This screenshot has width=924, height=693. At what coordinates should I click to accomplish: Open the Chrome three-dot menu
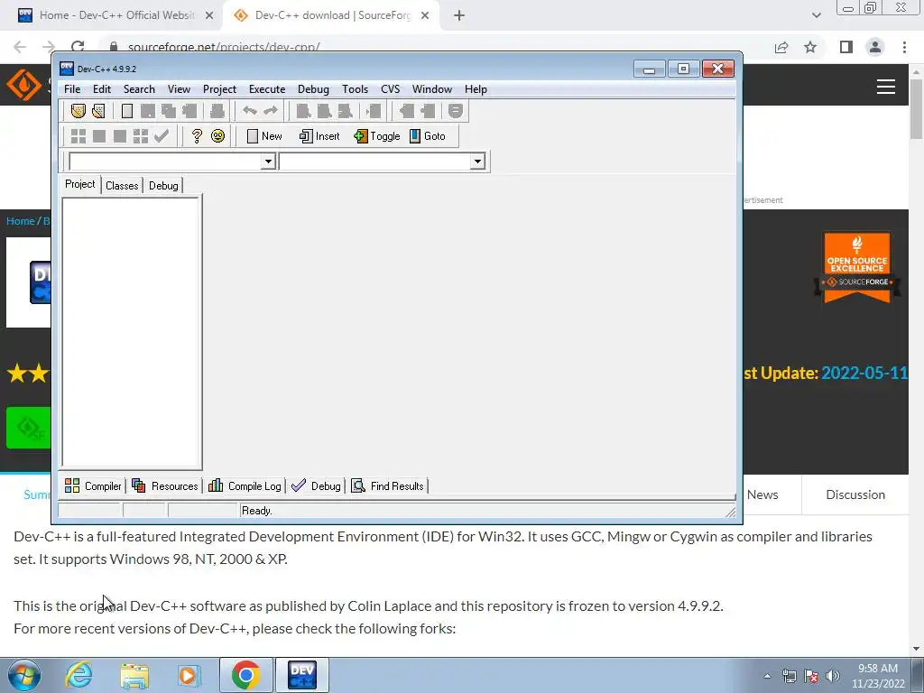904,47
